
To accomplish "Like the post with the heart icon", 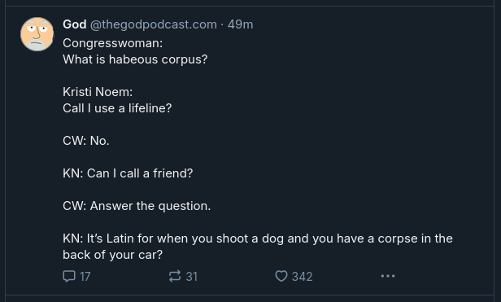I will [x=281, y=276].
